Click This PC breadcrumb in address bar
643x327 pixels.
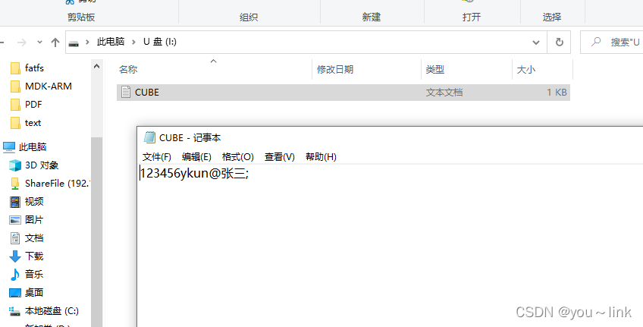111,42
